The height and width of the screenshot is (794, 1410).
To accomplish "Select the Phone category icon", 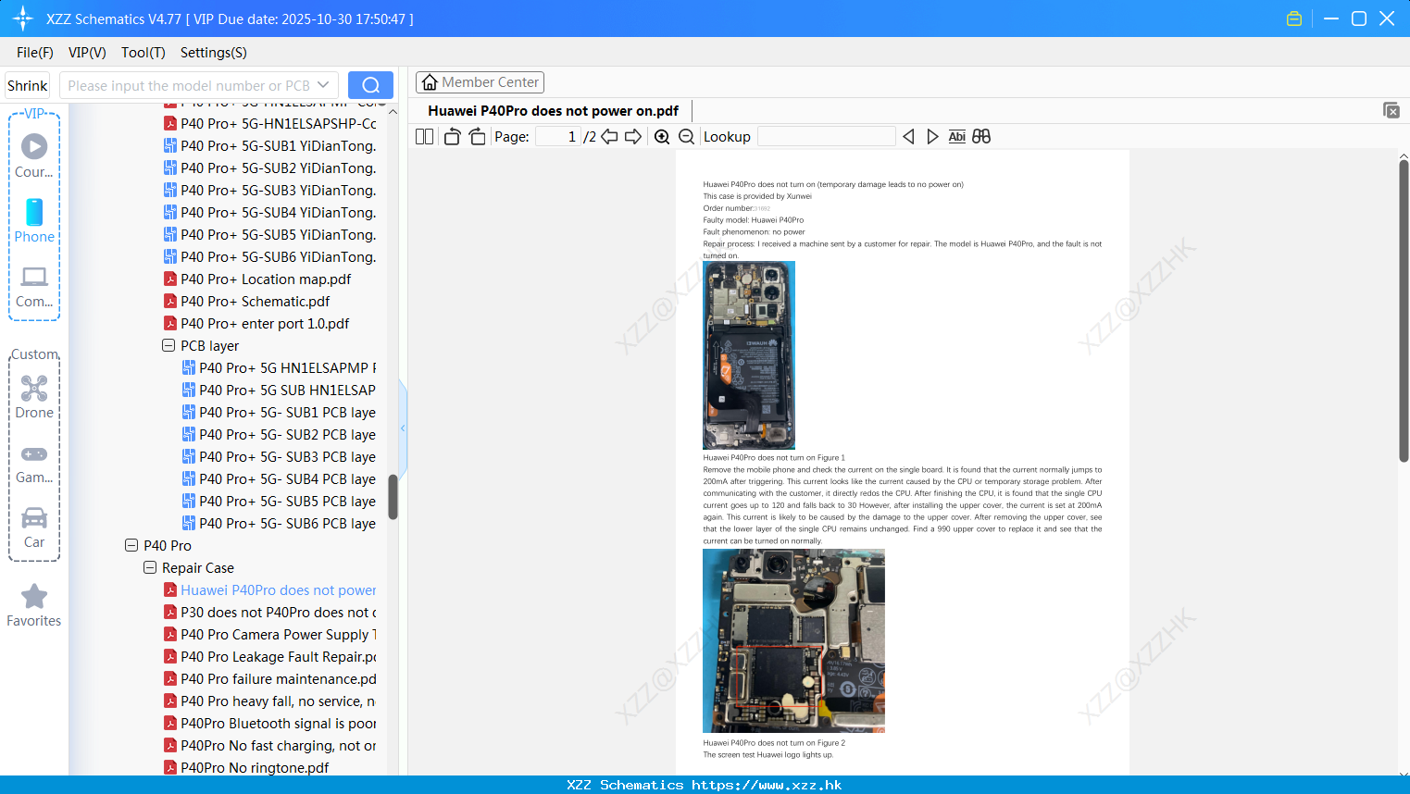I will click(x=34, y=220).
